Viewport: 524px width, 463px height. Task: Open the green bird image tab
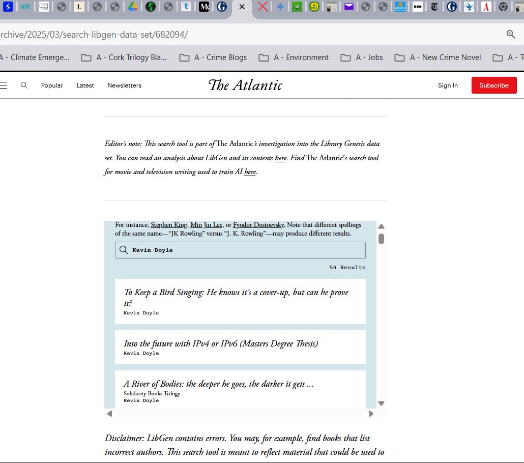pos(297,6)
